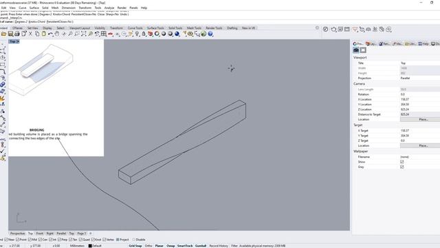Toggle Ortho in the status bar
Viewport: 440px width, 248px height.
[x=148, y=246]
